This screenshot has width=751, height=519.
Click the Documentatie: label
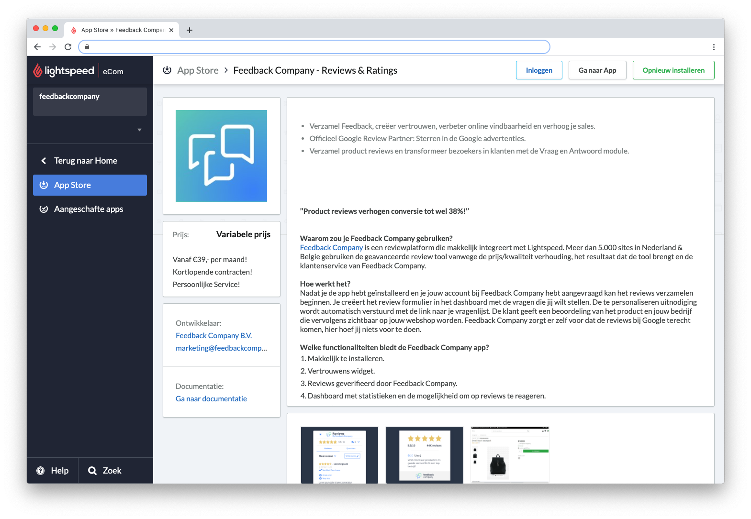coord(200,386)
